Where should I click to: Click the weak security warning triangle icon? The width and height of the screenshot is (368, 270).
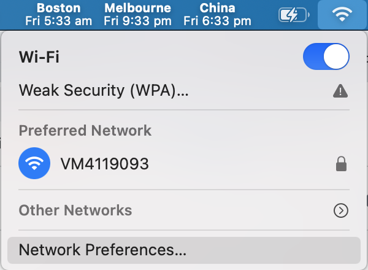pyautogui.click(x=340, y=91)
